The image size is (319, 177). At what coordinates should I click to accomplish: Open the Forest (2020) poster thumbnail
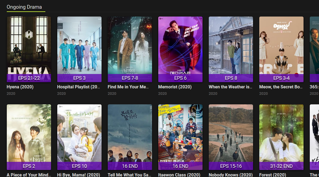[x=281, y=137]
